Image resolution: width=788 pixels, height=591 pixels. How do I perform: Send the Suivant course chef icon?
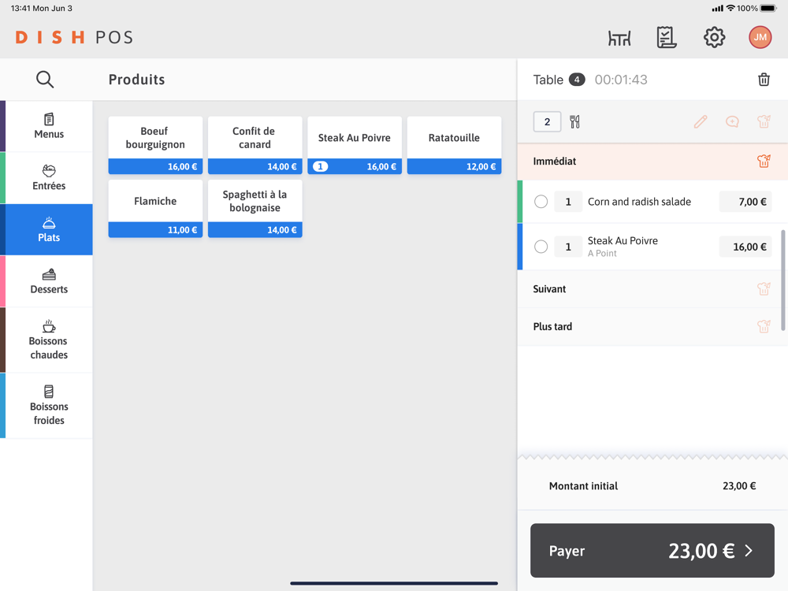(x=763, y=289)
